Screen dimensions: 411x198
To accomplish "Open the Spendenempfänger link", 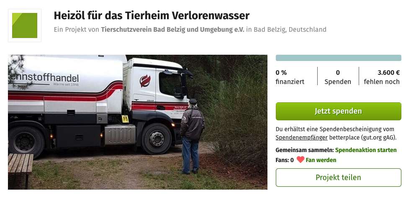I will pos(301,137).
